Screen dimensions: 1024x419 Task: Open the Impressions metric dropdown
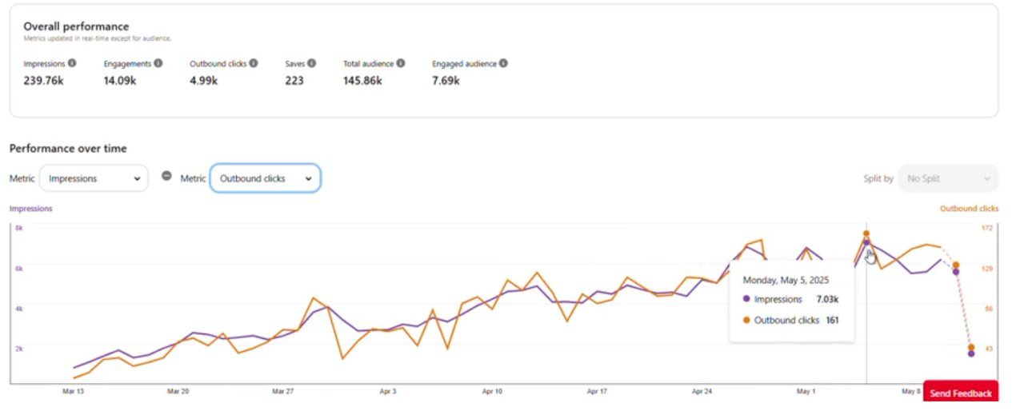(94, 178)
